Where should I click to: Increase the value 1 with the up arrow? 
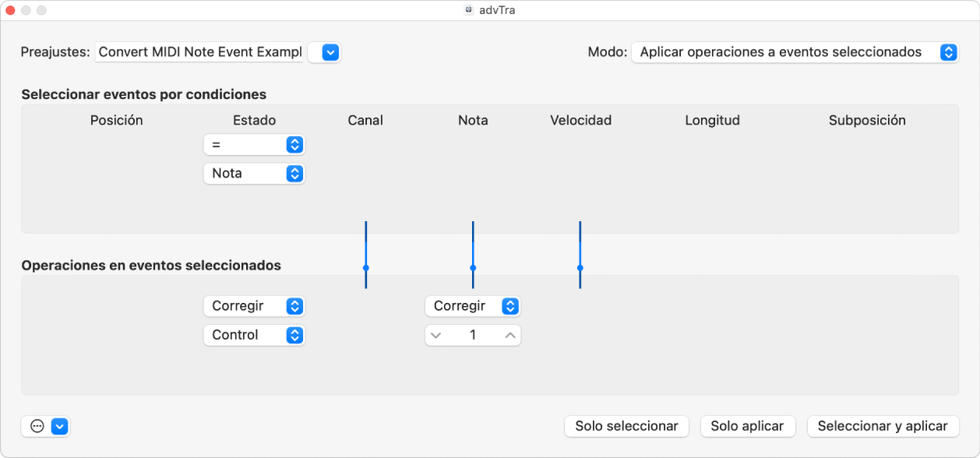coord(510,335)
